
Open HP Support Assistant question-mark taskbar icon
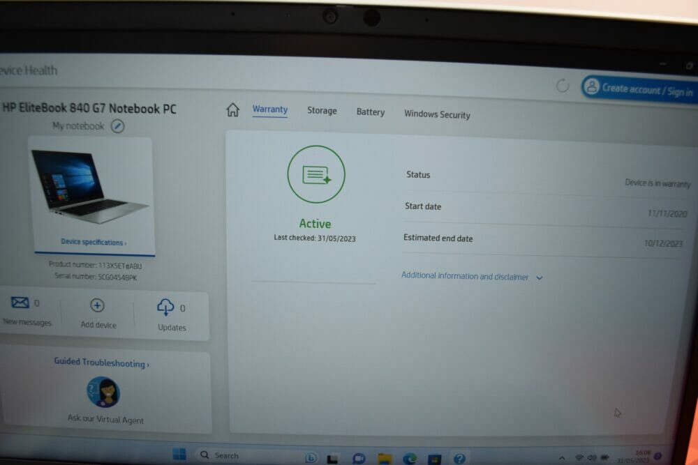click(x=459, y=458)
